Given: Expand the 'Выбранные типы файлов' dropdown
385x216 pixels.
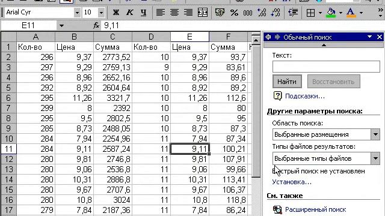Looking at the screenshot, I should [x=375, y=158].
